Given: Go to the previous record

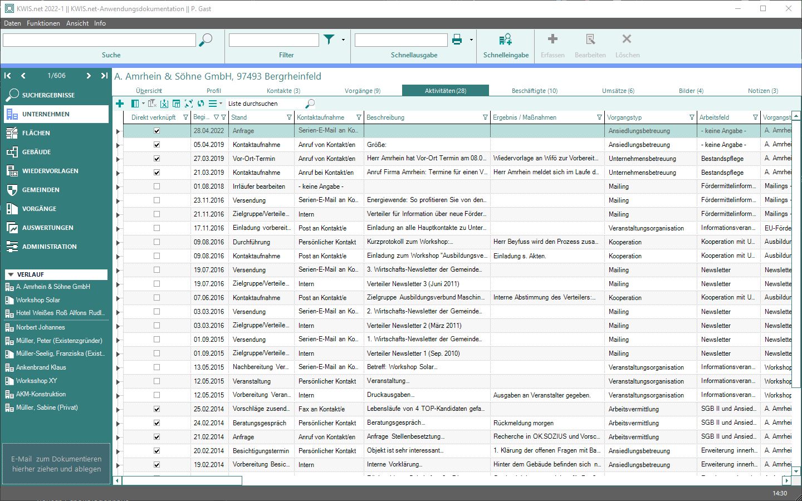Looking at the screenshot, I should 23,76.
